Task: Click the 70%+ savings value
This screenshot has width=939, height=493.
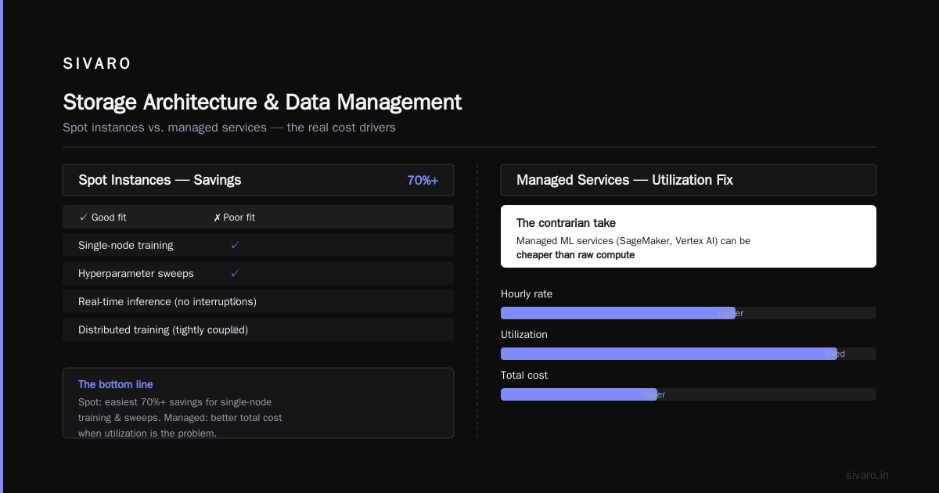Action: point(423,180)
